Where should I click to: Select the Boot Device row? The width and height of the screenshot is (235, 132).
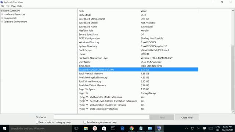coord(138,50)
